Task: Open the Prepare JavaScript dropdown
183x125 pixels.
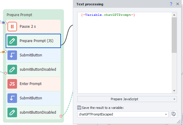Action: 127,99
